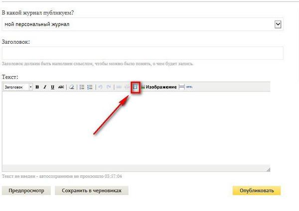Toggle underline text formatting
Screen dimensions: 299x211
[53, 87]
